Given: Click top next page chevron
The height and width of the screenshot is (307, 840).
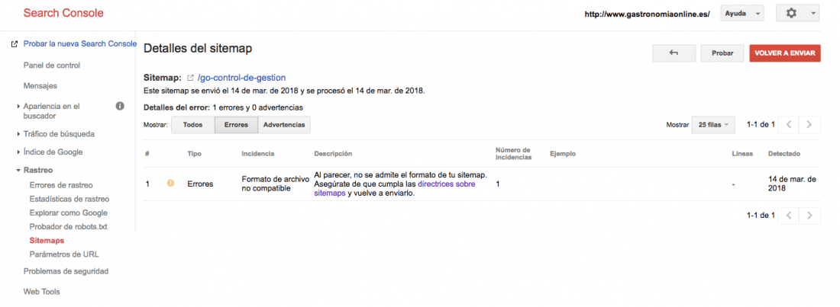Looking at the screenshot, I should coord(809,125).
